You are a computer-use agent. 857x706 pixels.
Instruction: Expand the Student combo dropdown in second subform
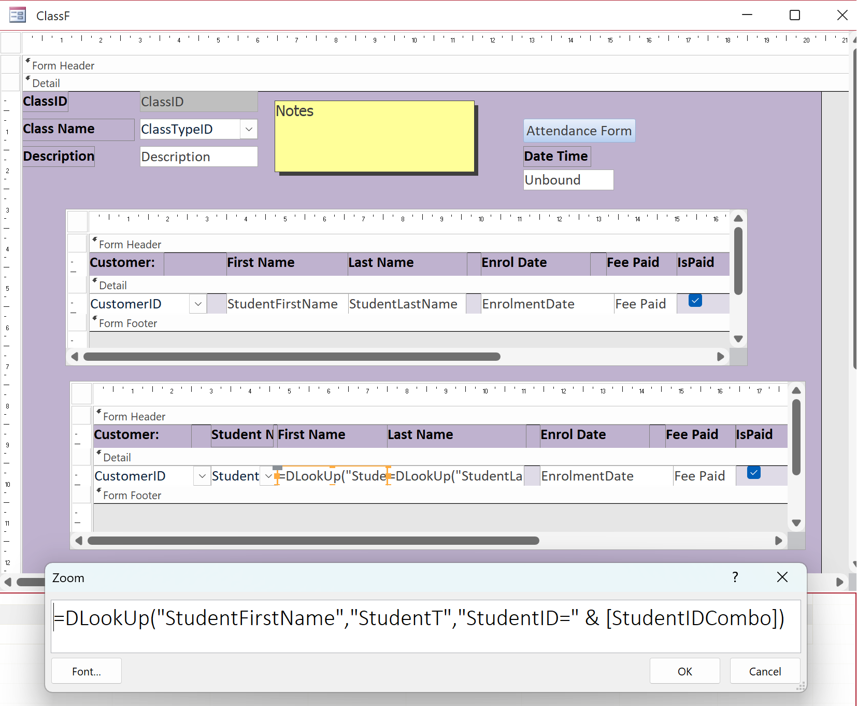(x=268, y=476)
